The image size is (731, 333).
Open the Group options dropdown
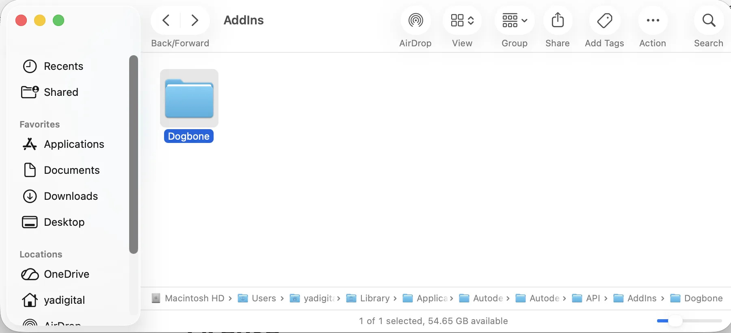515,20
